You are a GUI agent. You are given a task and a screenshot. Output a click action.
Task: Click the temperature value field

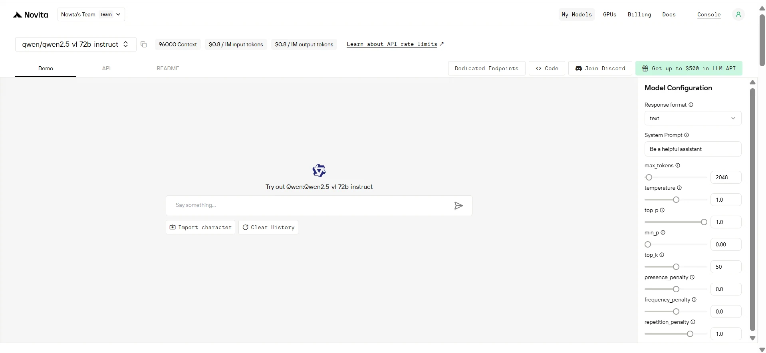(x=726, y=200)
